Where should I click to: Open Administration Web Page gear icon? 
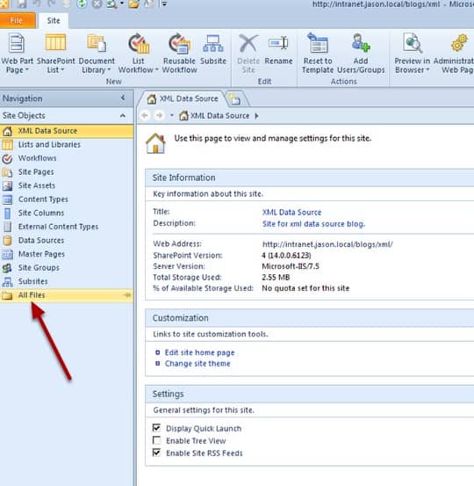click(x=459, y=43)
